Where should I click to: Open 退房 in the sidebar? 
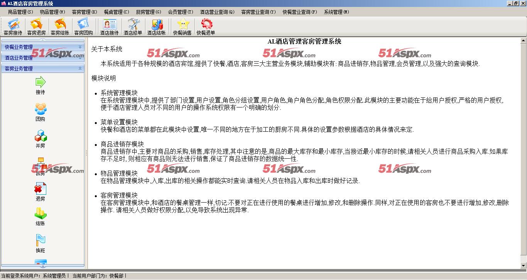click(x=40, y=192)
